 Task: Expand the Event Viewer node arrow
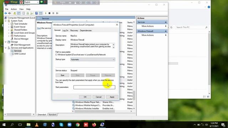[x=9, y=27]
